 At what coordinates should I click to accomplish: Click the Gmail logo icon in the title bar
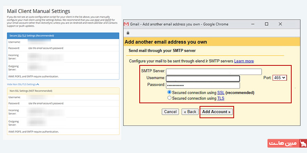pos(127,24)
